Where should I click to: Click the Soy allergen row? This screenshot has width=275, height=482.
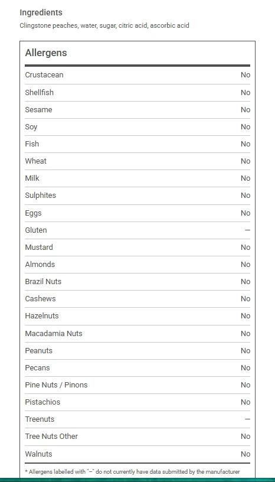click(137, 127)
